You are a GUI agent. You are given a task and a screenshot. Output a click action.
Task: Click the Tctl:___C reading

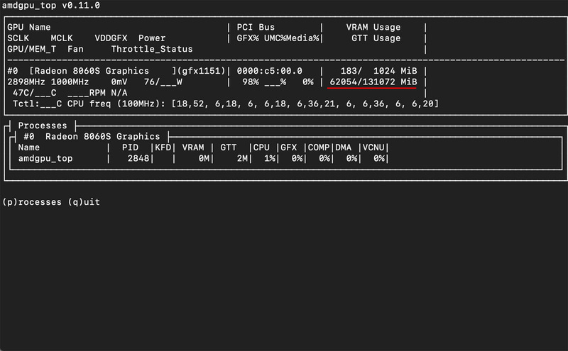(x=38, y=104)
